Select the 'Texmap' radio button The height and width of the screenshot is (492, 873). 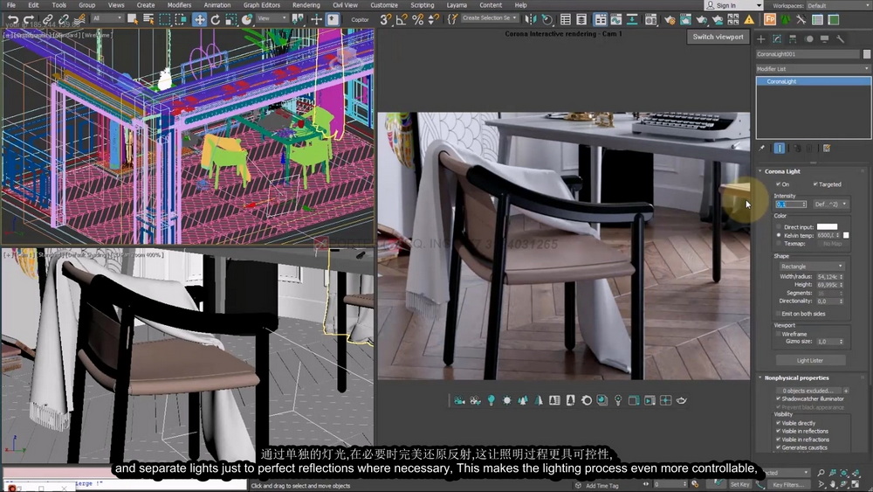click(x=779, y=244)
